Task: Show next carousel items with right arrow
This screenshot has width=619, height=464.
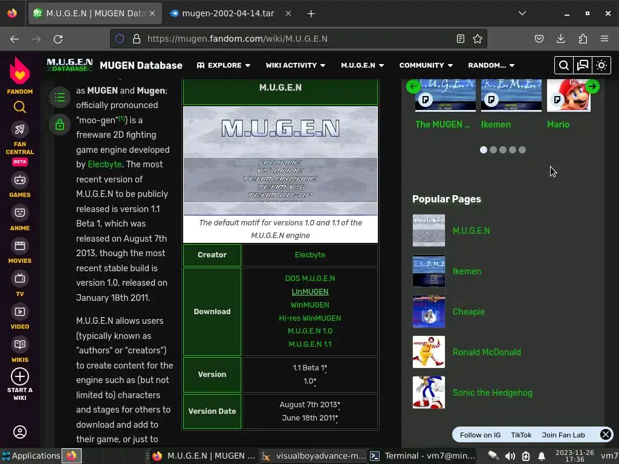Action: (x=592, y=86)
